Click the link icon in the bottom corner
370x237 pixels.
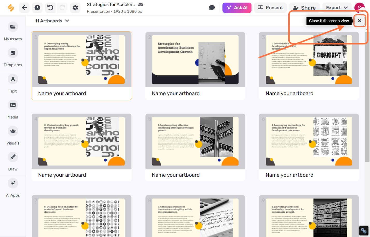(x=364, y=231)
